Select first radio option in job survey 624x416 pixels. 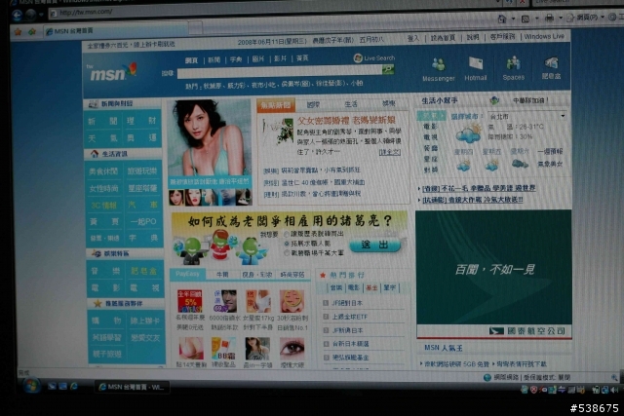point(286,234)
